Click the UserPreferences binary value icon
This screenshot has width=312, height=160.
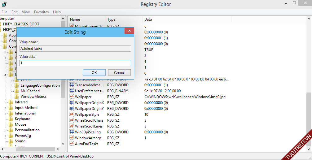[72, 91]
